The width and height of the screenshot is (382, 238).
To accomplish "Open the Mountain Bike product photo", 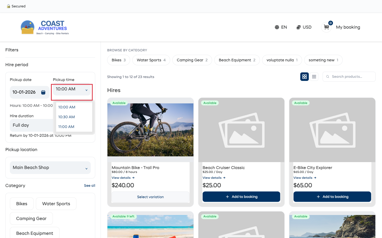I will 150,130.
